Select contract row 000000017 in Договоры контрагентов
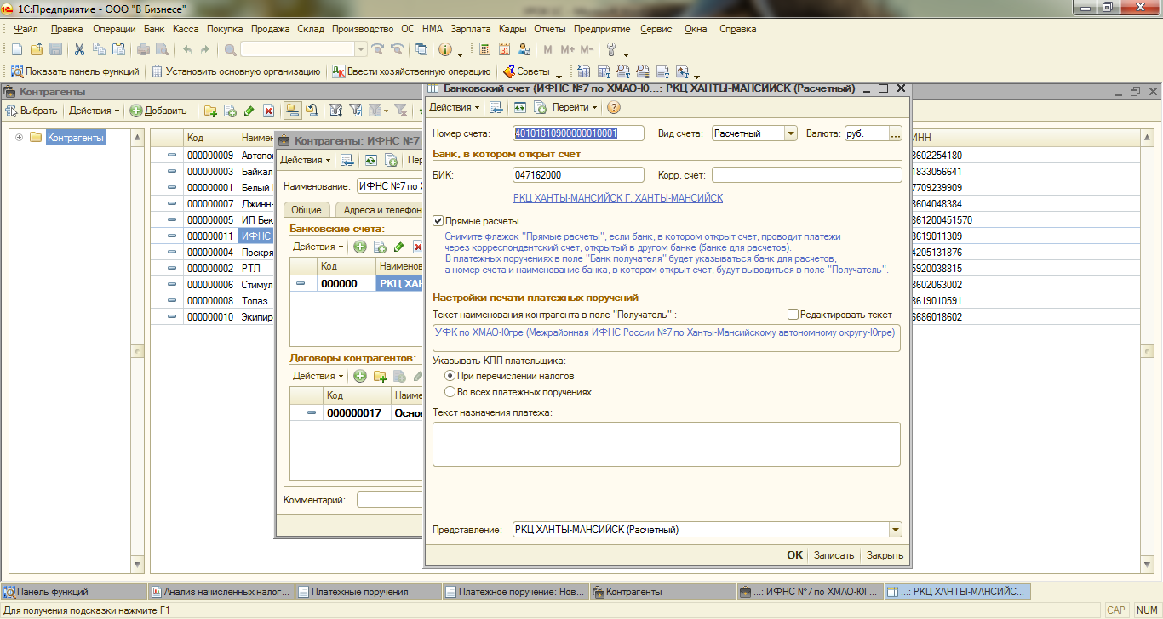The width and height of the screenshot is (1163, 619). pos(356,412)
